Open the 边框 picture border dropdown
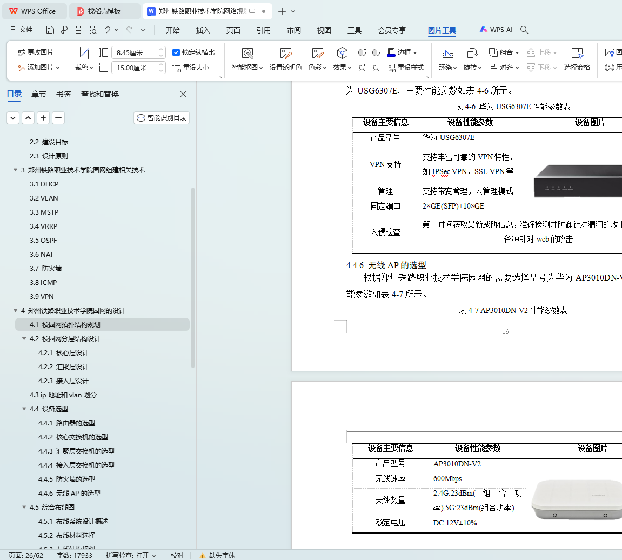 pyautogui.click(x=402, y=52)
